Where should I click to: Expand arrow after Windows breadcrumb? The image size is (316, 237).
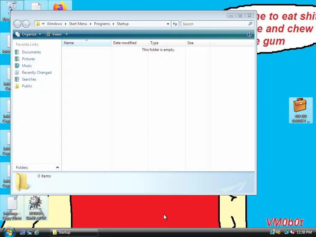pos(66,24)
